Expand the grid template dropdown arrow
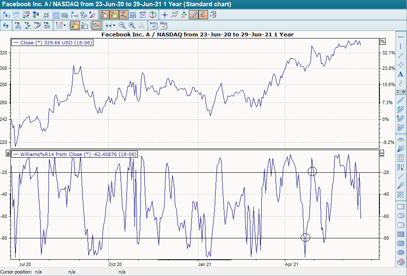This screenshot has width=407, height=276. click(64, 26)
